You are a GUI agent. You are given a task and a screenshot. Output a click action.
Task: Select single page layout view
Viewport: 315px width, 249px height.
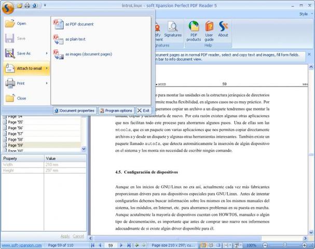[x=203, y=245]
